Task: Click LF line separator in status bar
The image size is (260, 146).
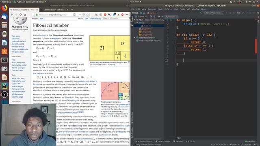Action: 218,144
